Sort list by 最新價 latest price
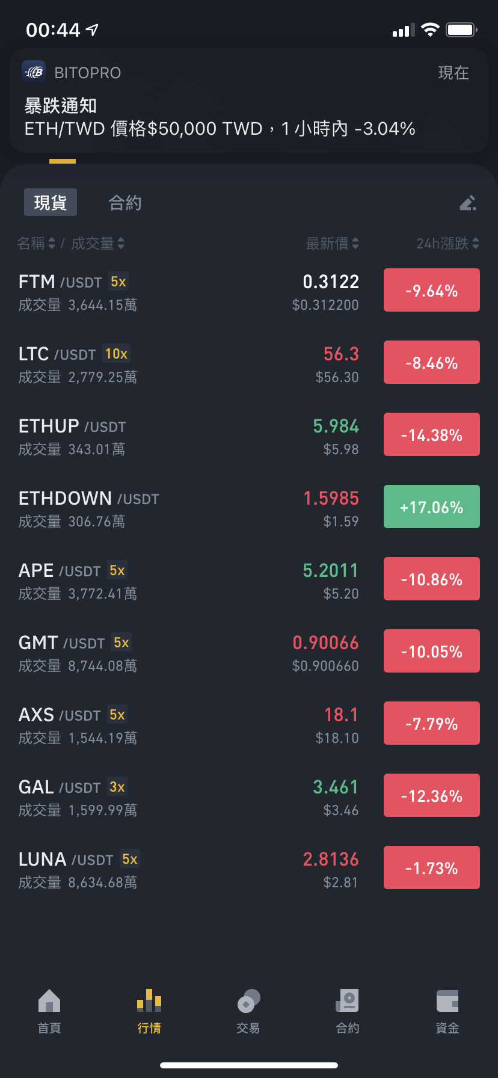The height and width of the screenshot is (1078, 498). 333,243
